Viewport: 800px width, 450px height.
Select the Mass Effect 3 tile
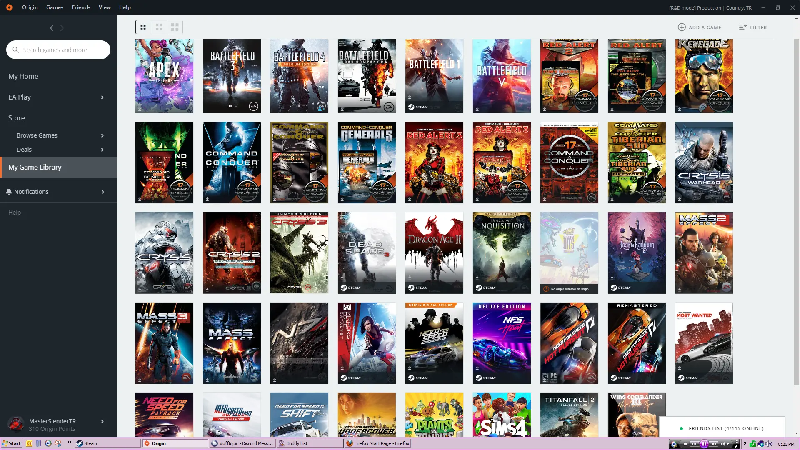click(x=164, y=343)
